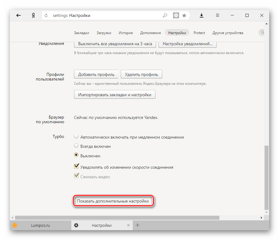The image size is (279, 240).
Task: Select the 'Выключен' Turbo radio button
Action: pyautogui.click(x=76, y=155)
